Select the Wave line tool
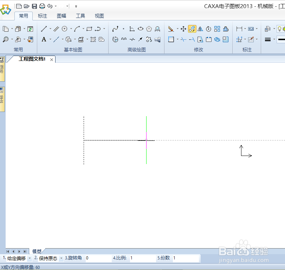 [x=124, y=39]
